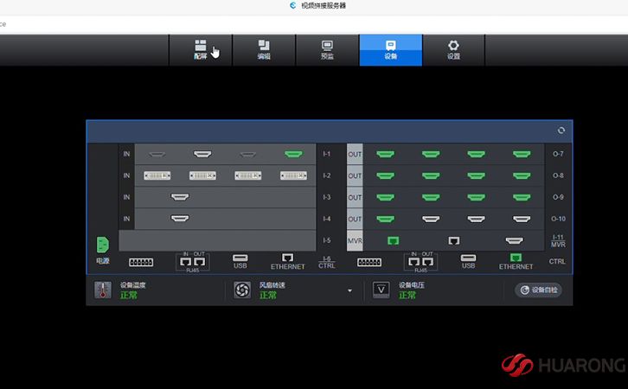Click the device temperature thermometer icon
Image resolution: width=628 pixels, height=389 pixels.
(103, 290)
